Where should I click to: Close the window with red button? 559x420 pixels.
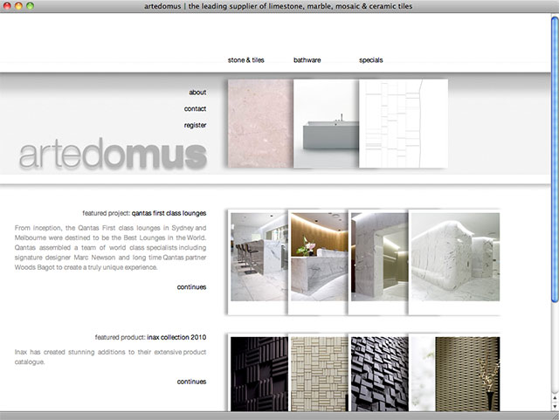pyautogui.click(x=7, y=6)
